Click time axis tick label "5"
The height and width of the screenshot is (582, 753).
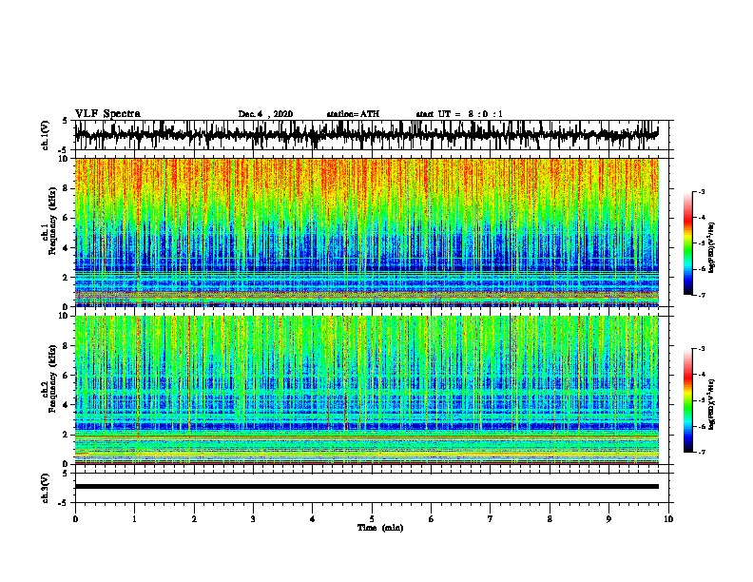tap(372, 519)
